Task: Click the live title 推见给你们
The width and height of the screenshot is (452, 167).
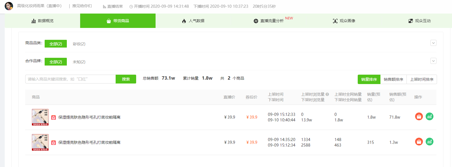Action: [82, 6]
